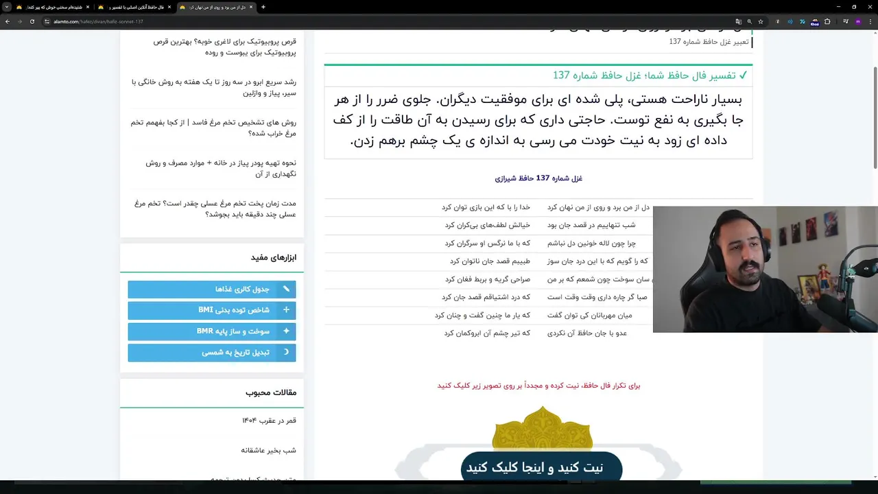This screenshot has width=878, height=494.
Task: Click the red 'برای تکرار فال حافظ' instruction text
Action: point(538,386)
